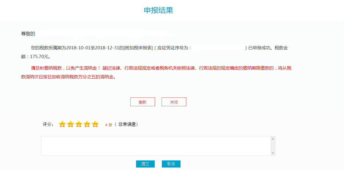The width and height of the screenshot is (344, 170).
Task: Click the middle star in the rating row
Action: [79, 124]
